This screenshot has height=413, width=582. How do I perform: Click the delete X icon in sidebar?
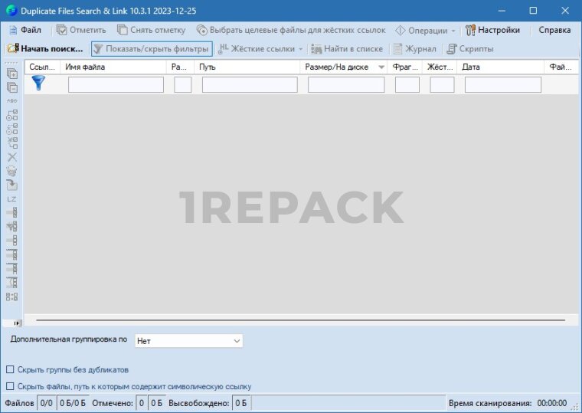point(11,156)
